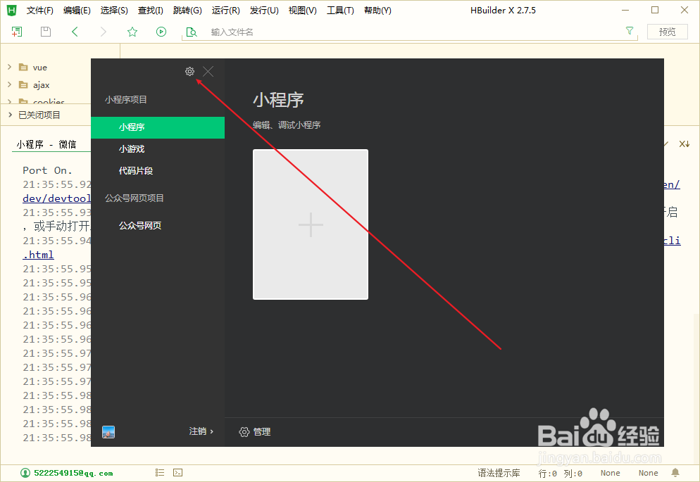Image resolution: width=700 pixels, height=482 pixels.
Task: Click the account icon in status bar
Action: pos(25,473)
